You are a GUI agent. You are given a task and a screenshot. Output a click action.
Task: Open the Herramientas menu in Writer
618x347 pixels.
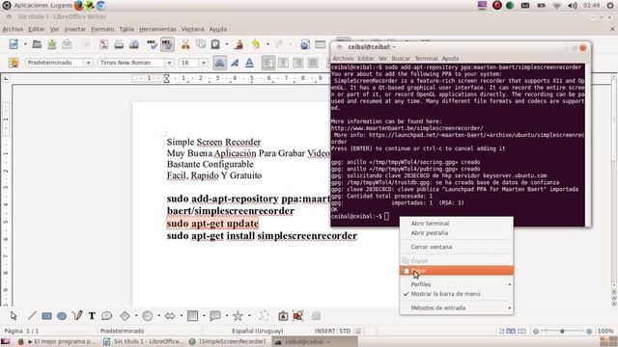[157, 29]
